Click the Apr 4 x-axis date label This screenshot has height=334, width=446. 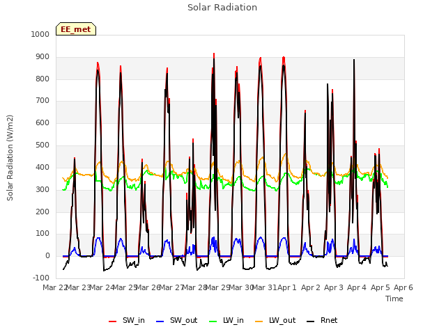pos(357,287)
